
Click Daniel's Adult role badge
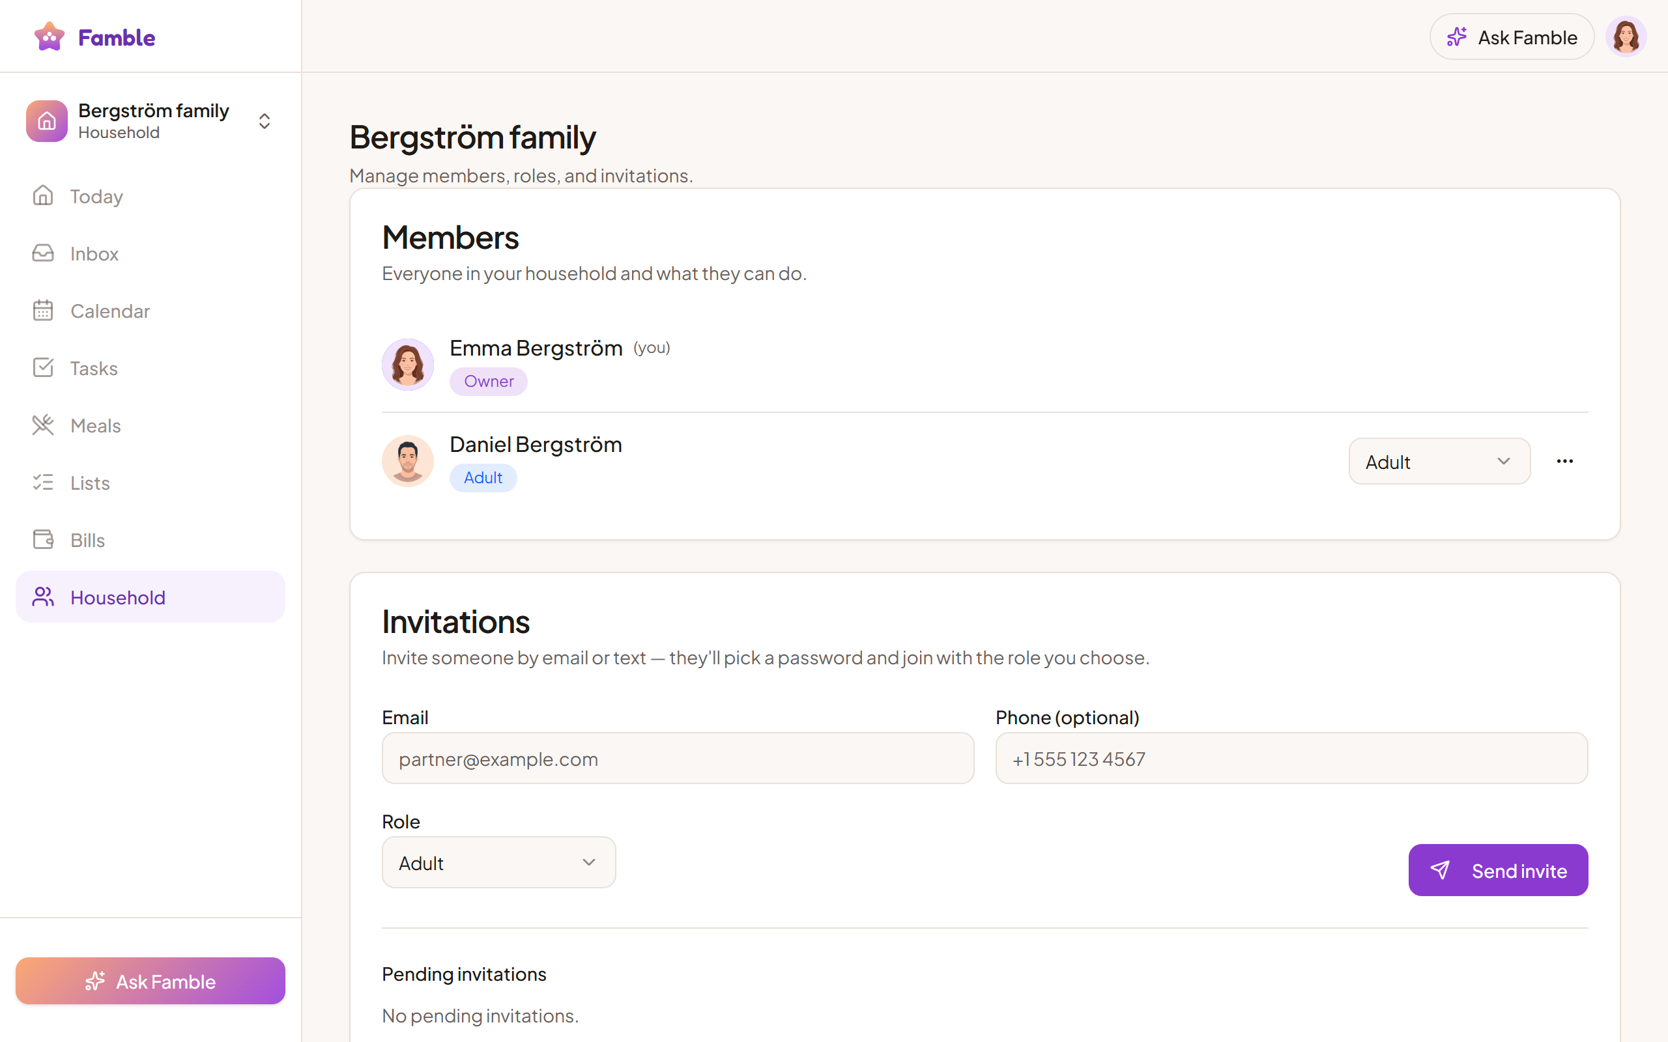point(483,477)
